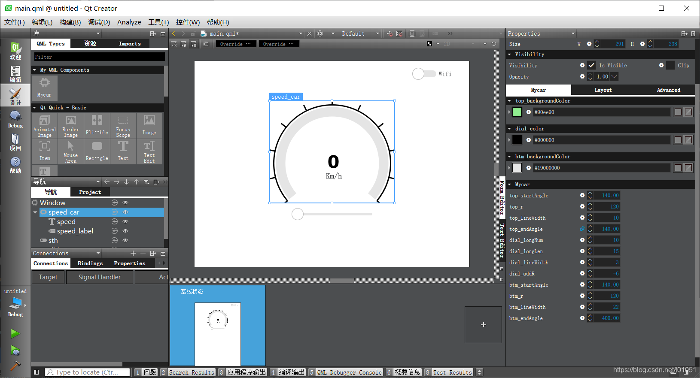Viewport: 700px width, 378px height.
Task: Toggle Is Visible checkbox
Action: pyautogui.click(x=591, y=65)
